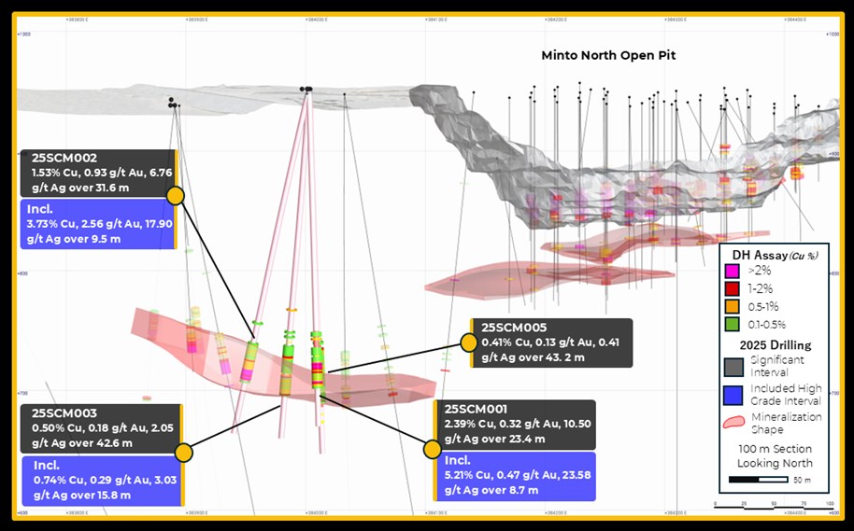854x531 pixels.
Task: Click the yellow marker for hole 25SCM001
Action: click(x=432, y=449)
